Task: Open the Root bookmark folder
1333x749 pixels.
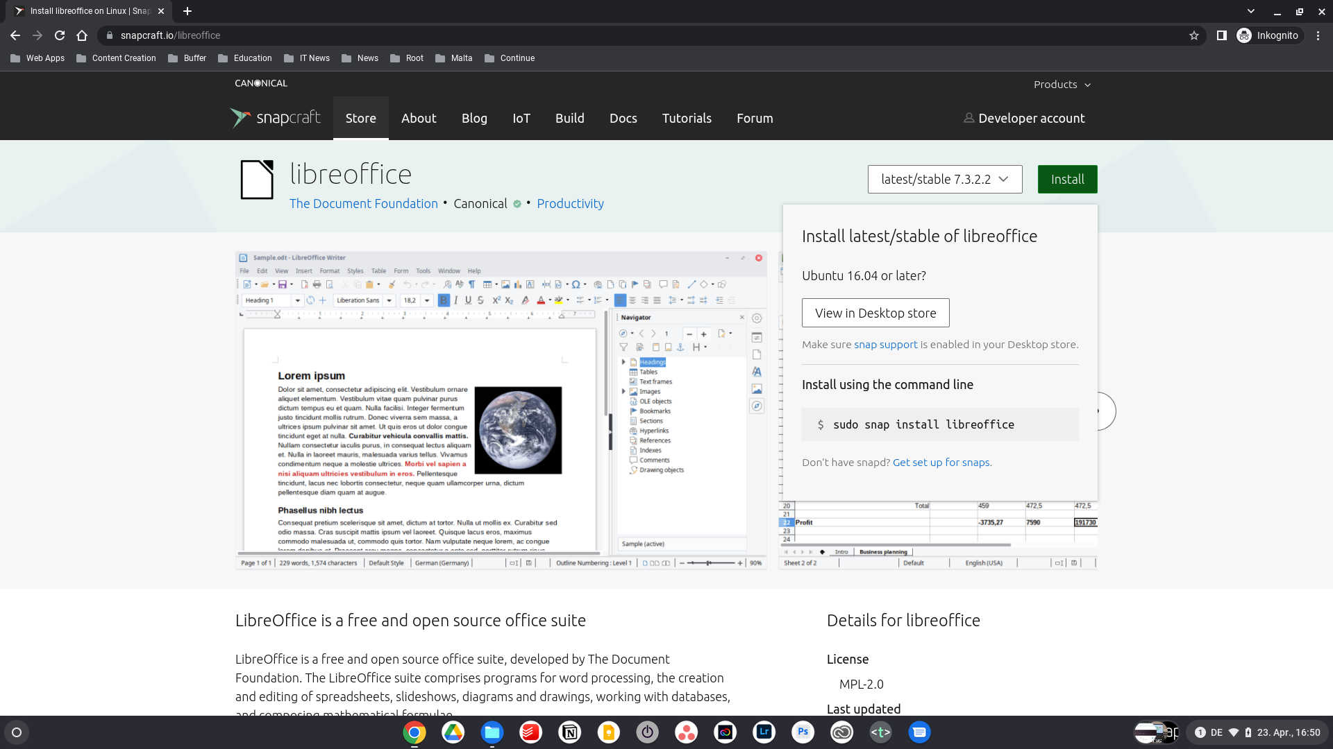Action: (x=406, y=58)
